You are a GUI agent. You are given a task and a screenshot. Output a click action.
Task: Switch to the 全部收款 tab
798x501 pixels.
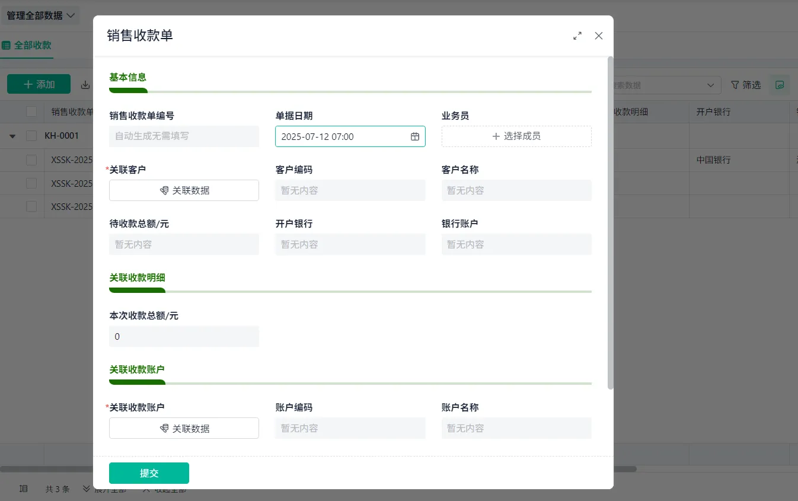pyautogui.click(x=27, y=45)
